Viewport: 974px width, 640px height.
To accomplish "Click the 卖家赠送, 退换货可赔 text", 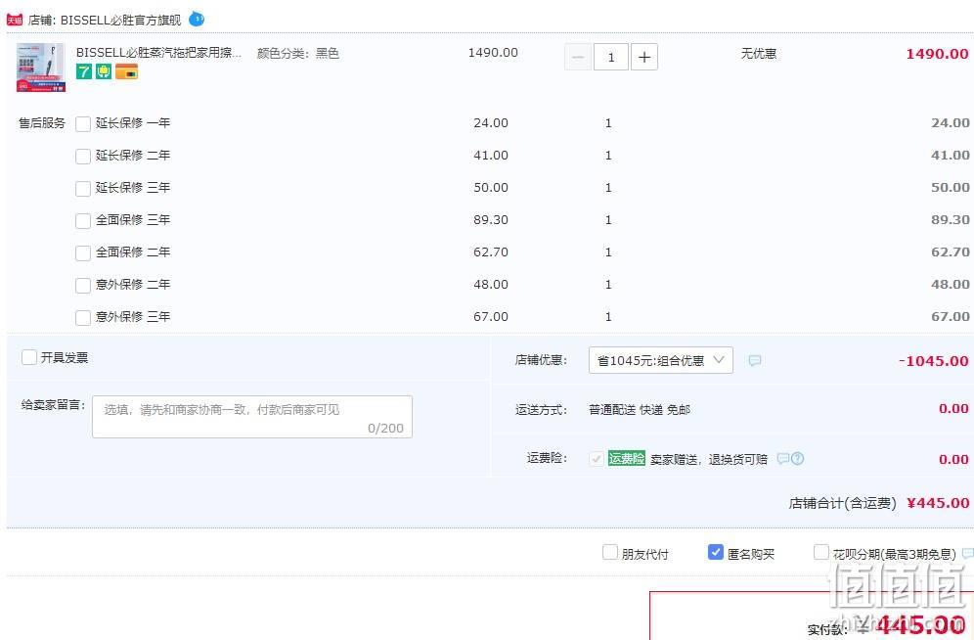I will [x=709, y=459].
